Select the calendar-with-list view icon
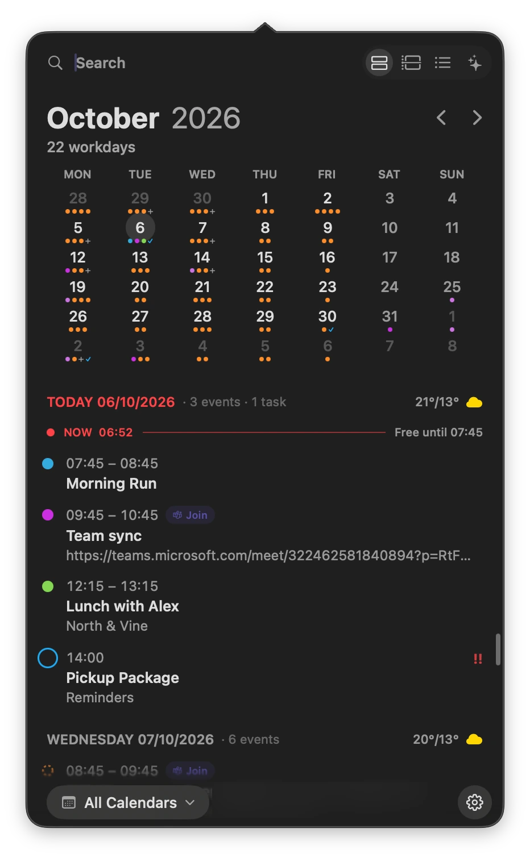 (x=411, y=63)
